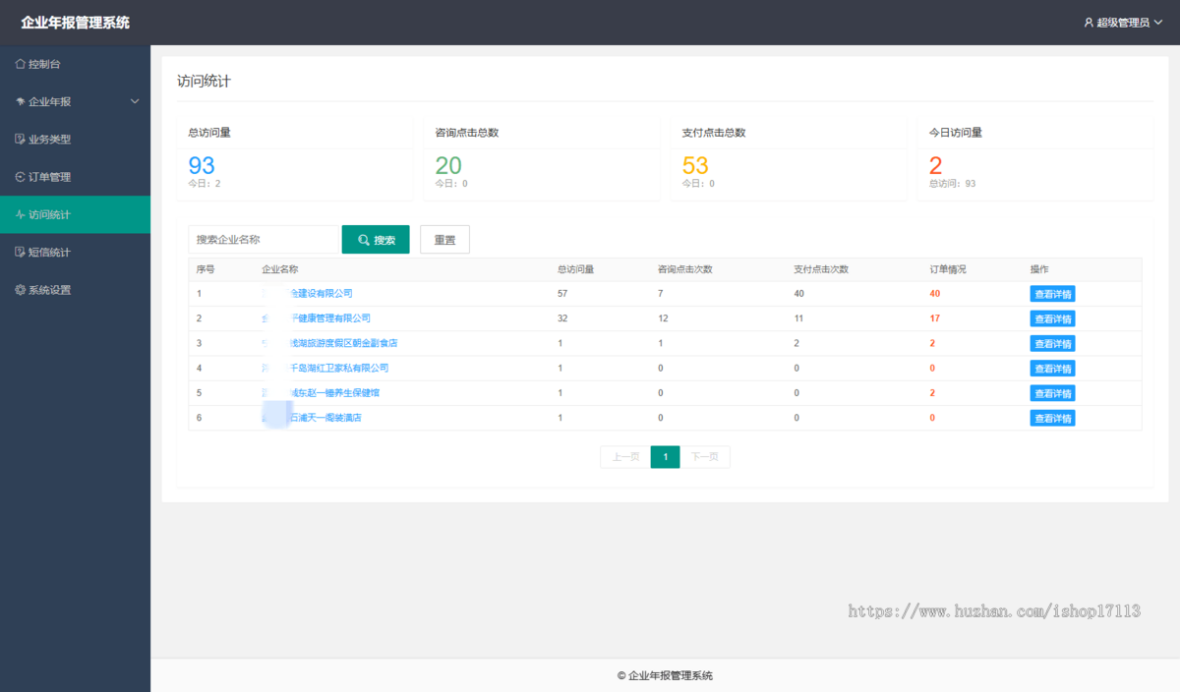Select page 1 in pagination
1180x692 pixels.
(665, 457)
